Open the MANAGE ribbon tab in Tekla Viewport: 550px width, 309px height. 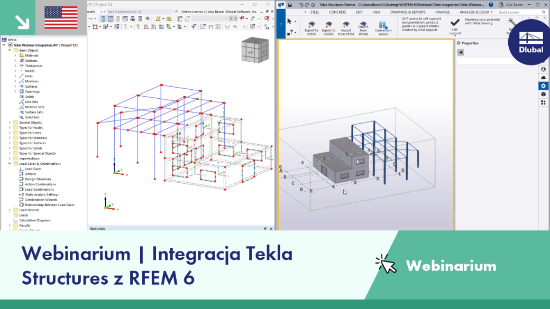click(442, 12)
